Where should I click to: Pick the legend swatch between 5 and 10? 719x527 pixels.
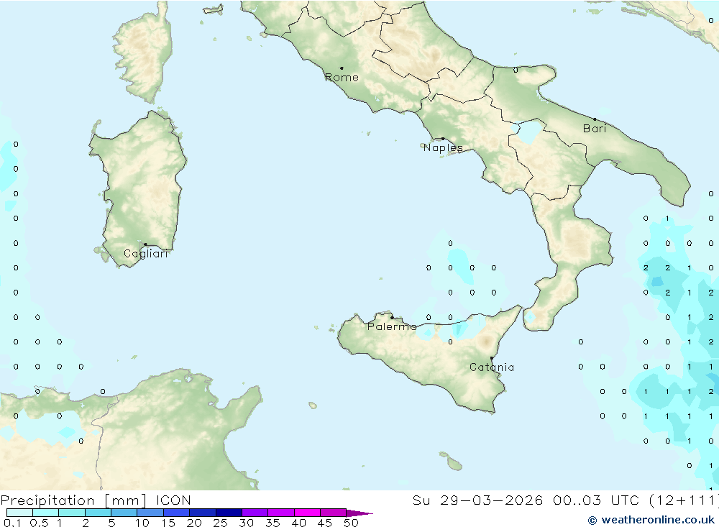tap(124, 513)
